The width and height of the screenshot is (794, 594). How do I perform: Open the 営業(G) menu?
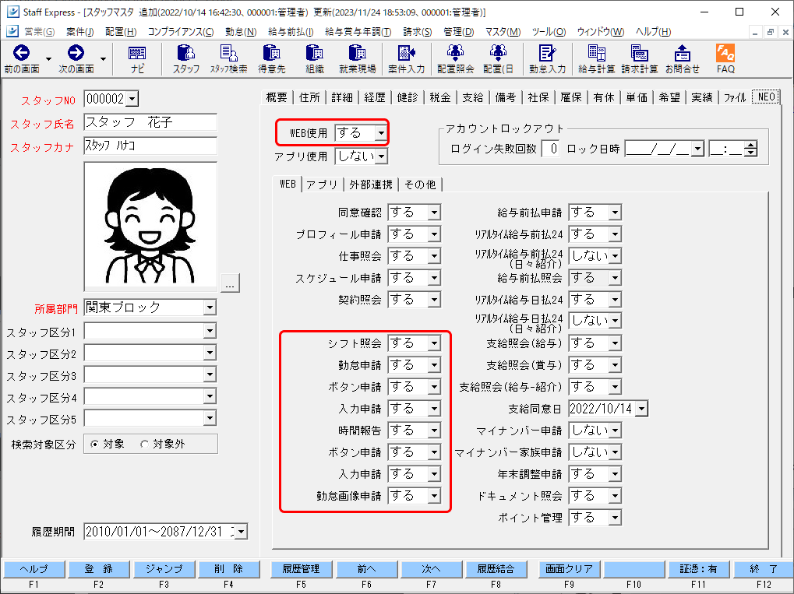pyautogui.click(x=39, y=31)
